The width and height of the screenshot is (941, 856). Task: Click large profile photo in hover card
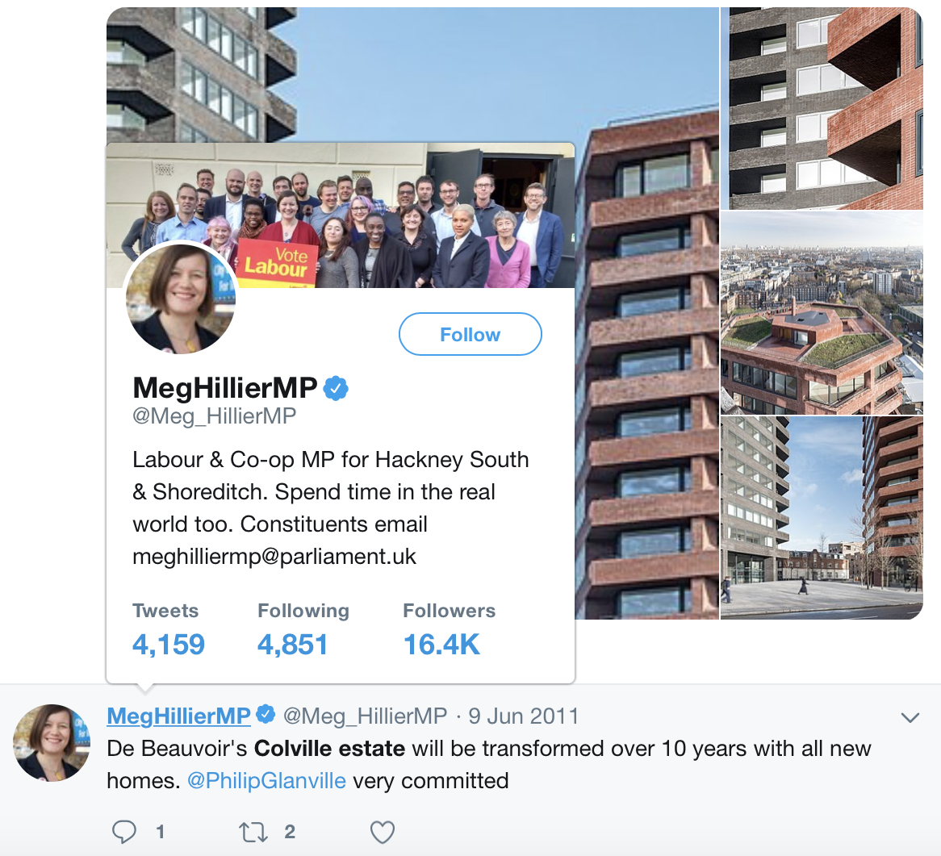(x=181, y=299)
